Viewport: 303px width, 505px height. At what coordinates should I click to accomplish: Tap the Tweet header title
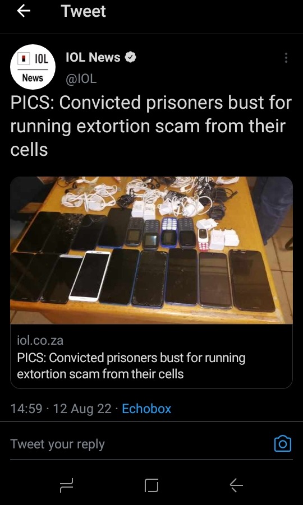(83, 11)
